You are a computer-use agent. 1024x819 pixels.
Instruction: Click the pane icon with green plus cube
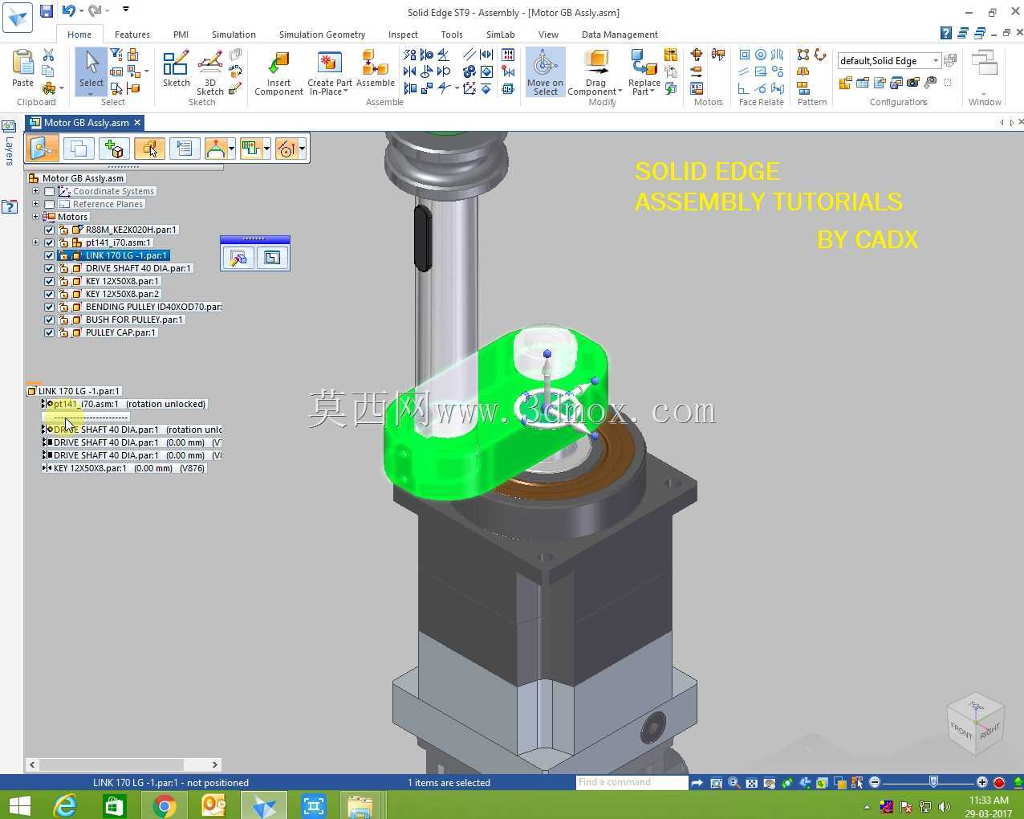113,149
